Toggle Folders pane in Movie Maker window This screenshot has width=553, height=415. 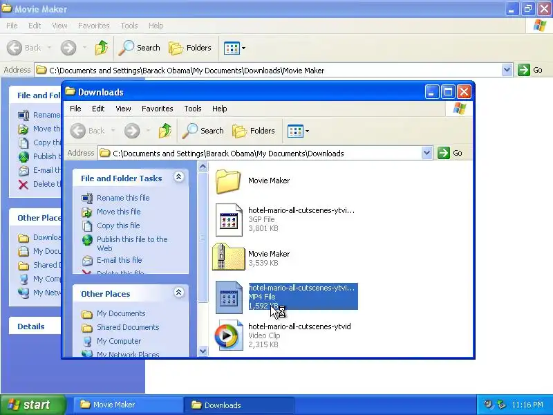pos(190,48)
